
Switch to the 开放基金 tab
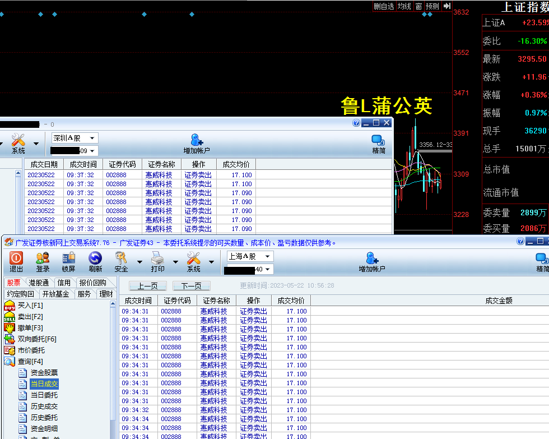pyautogui.click(x=55, y=294)
